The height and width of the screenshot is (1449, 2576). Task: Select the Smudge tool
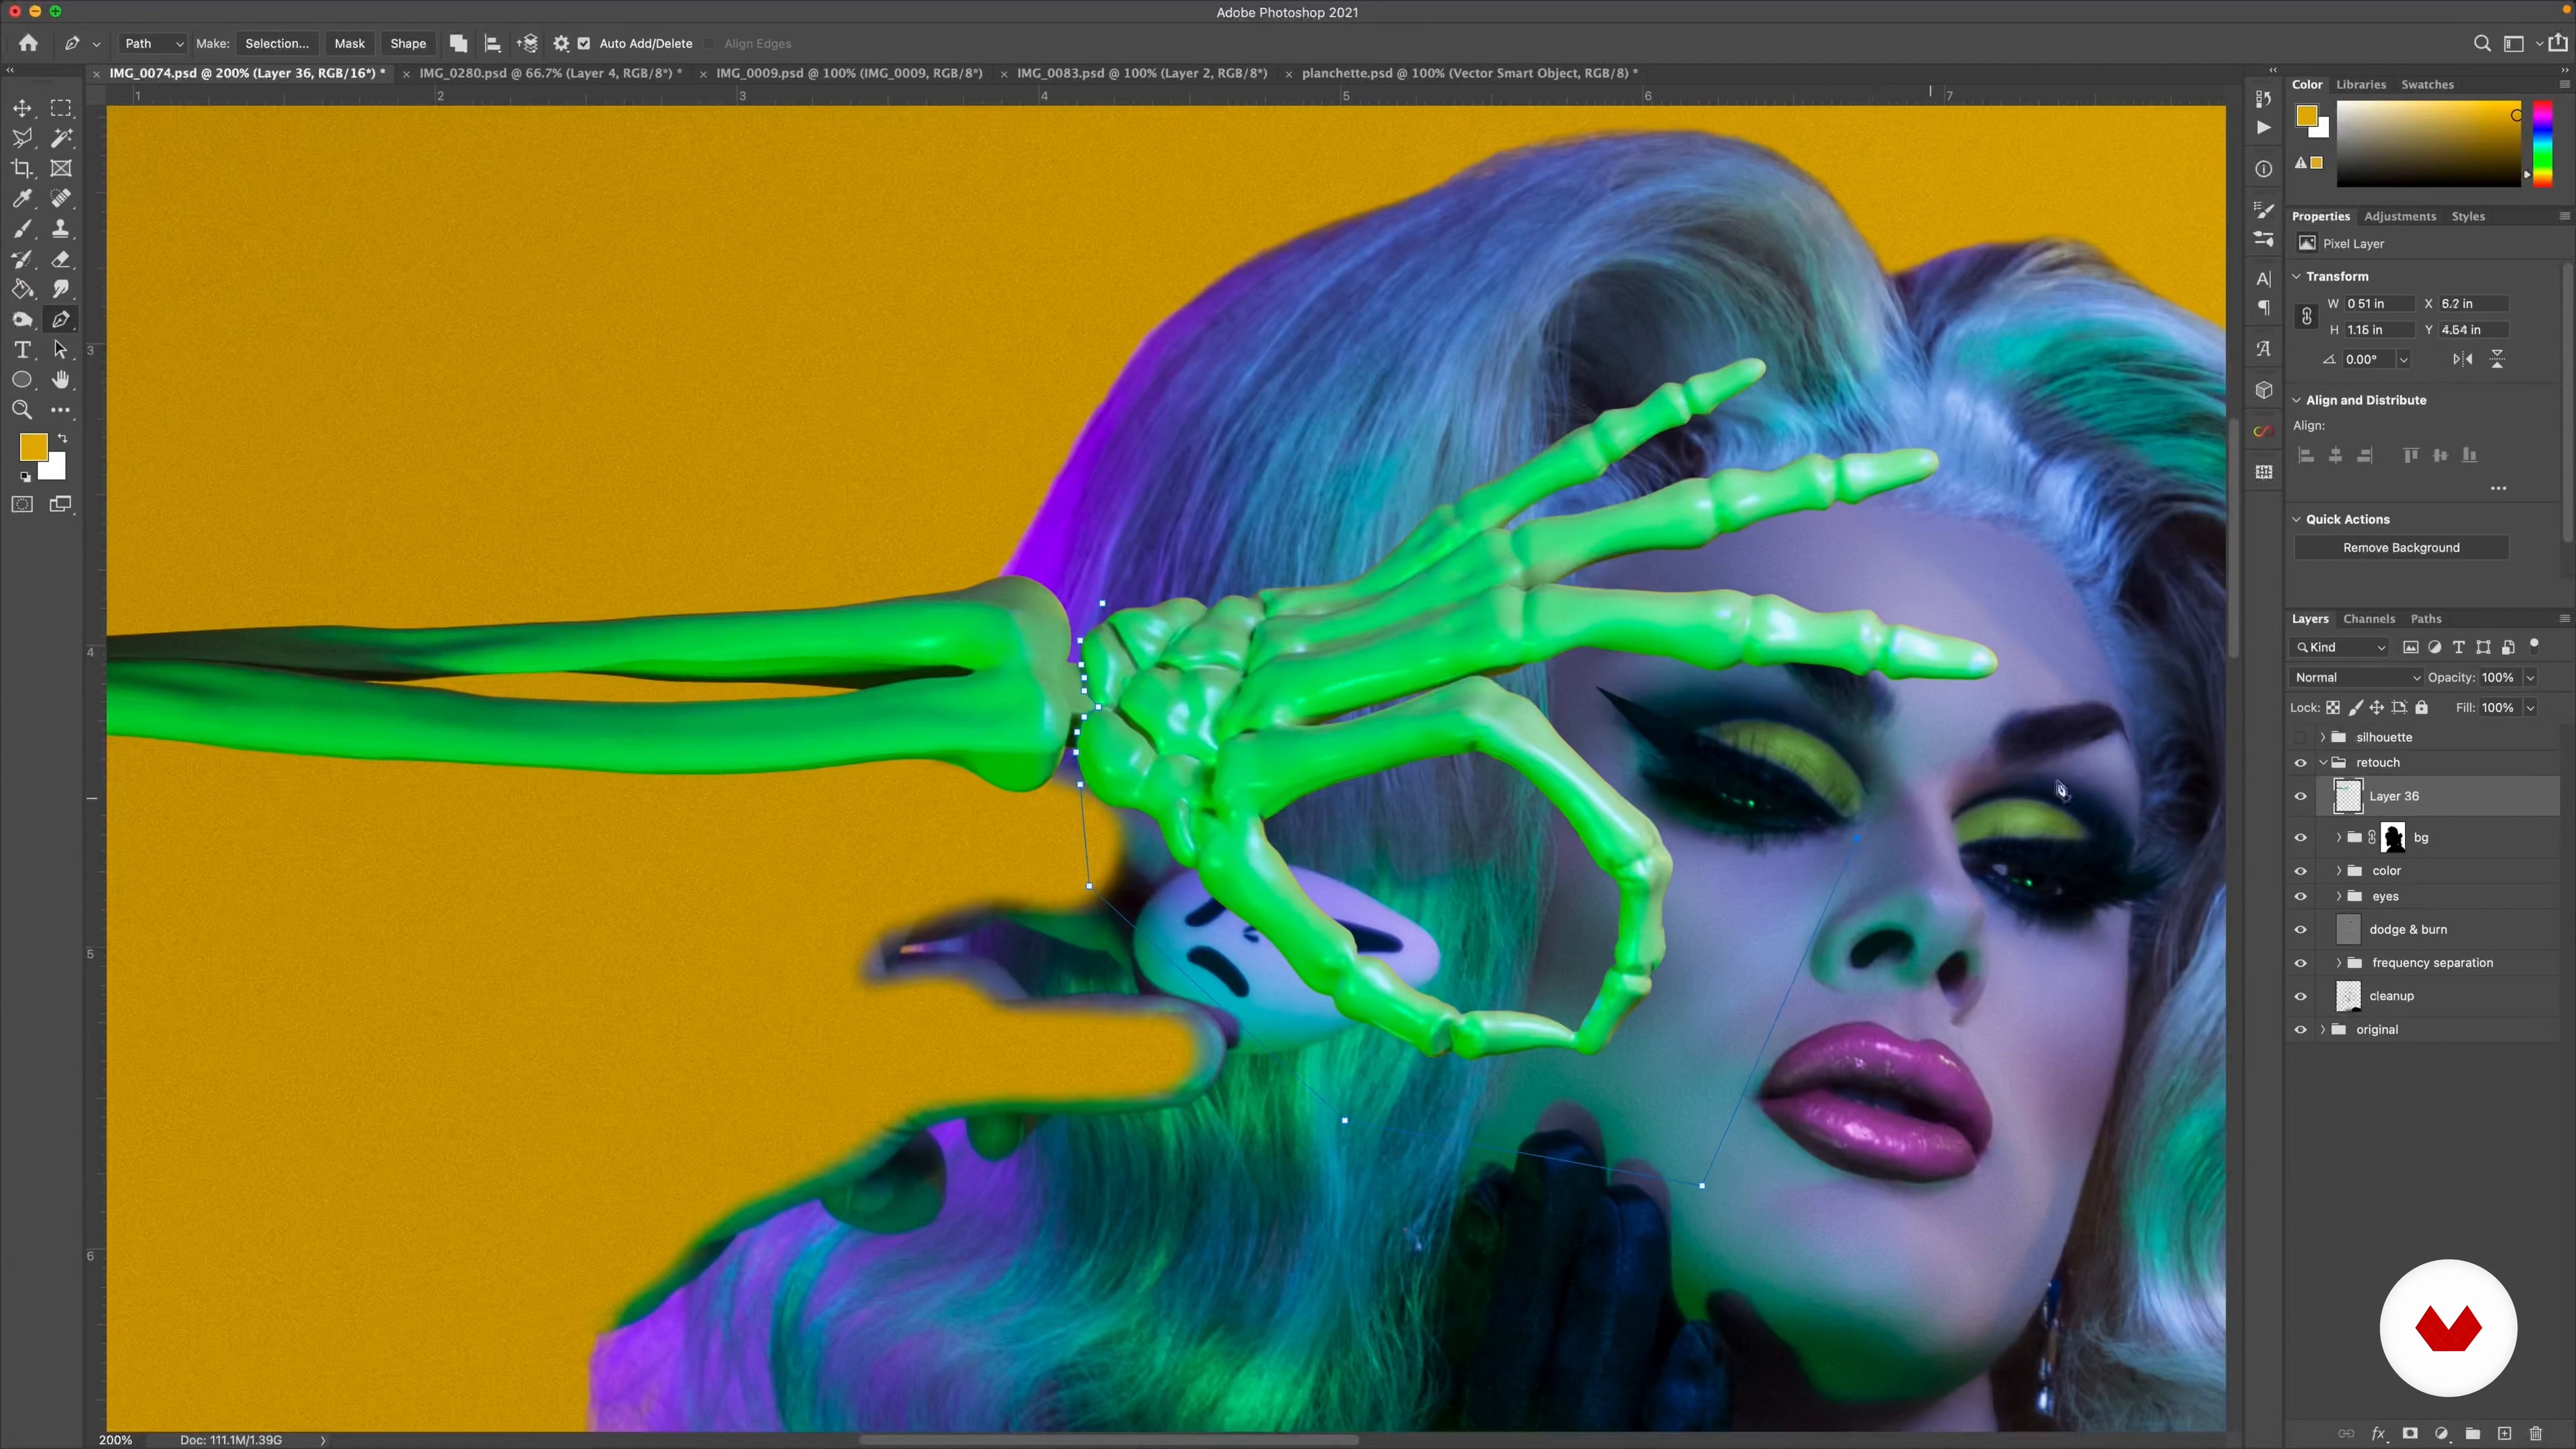pyautogui.click(x=61, y=289)
